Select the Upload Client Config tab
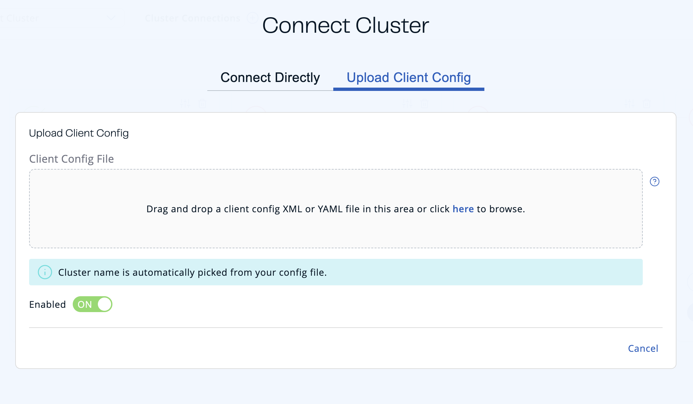693x404 pixels. tap(408, 77)
